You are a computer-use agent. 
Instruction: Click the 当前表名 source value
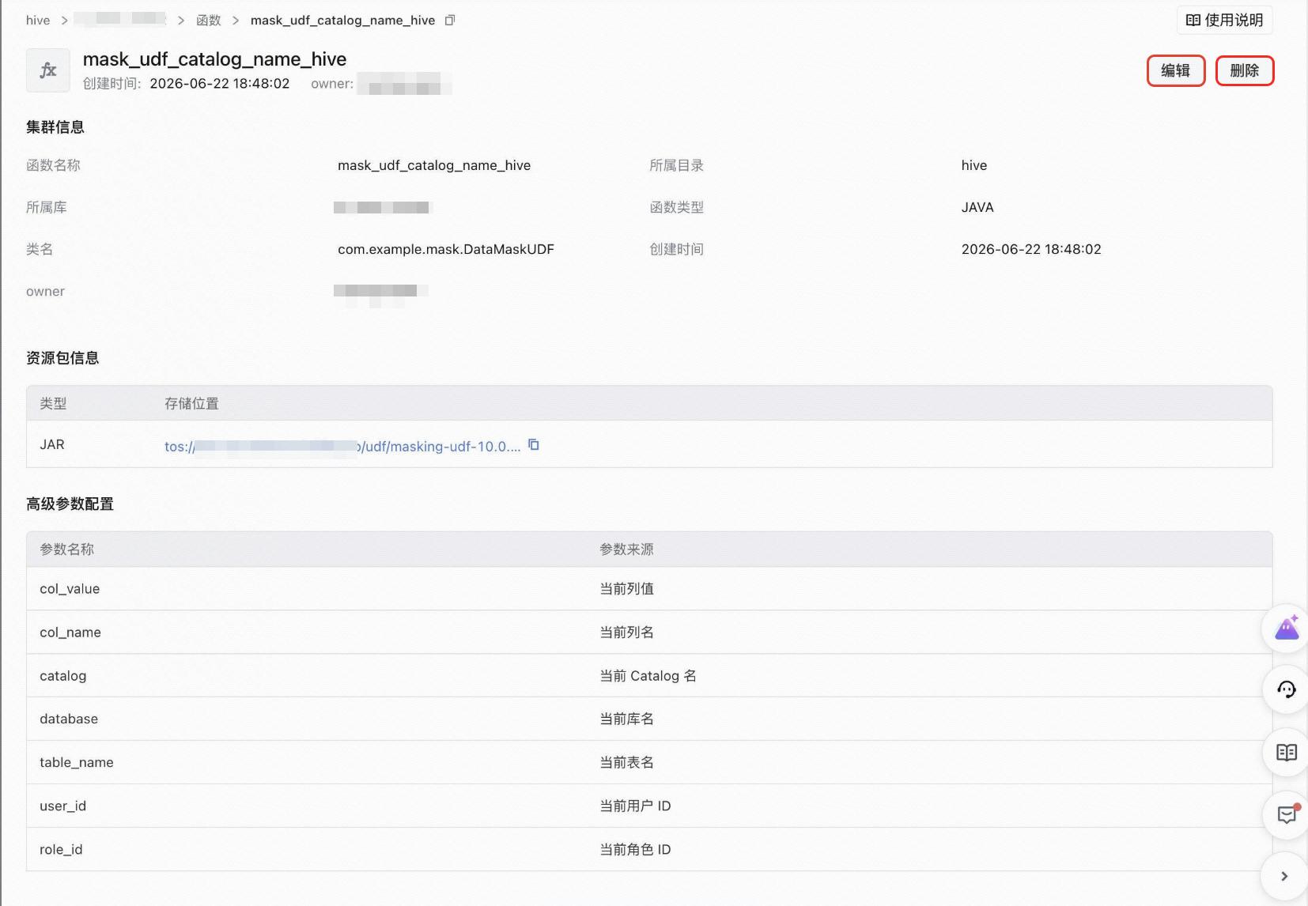[627, 762]
